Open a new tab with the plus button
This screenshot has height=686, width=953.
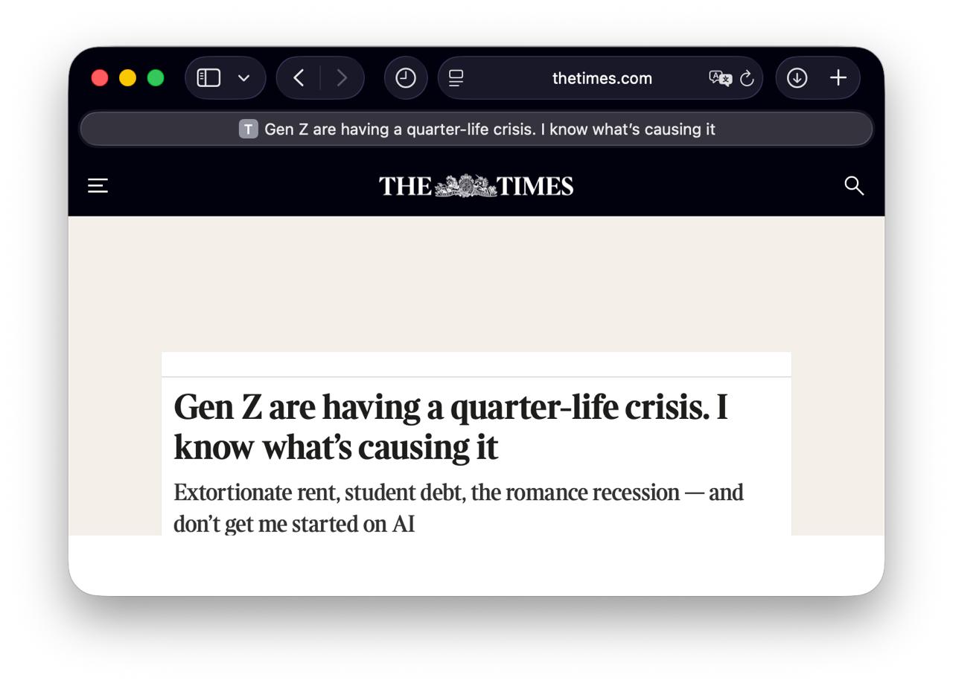(838, 78)
